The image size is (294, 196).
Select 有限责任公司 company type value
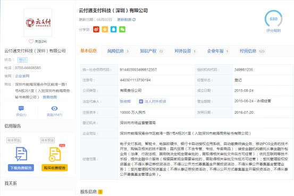131,90
